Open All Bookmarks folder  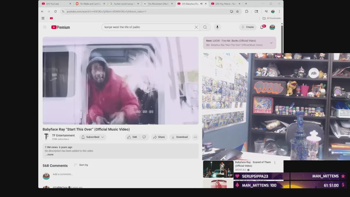pos(272,18)
